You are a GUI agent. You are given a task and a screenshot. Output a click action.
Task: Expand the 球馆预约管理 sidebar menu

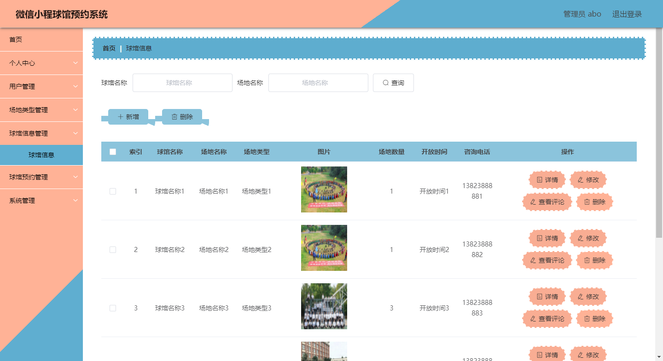(41, 177)
